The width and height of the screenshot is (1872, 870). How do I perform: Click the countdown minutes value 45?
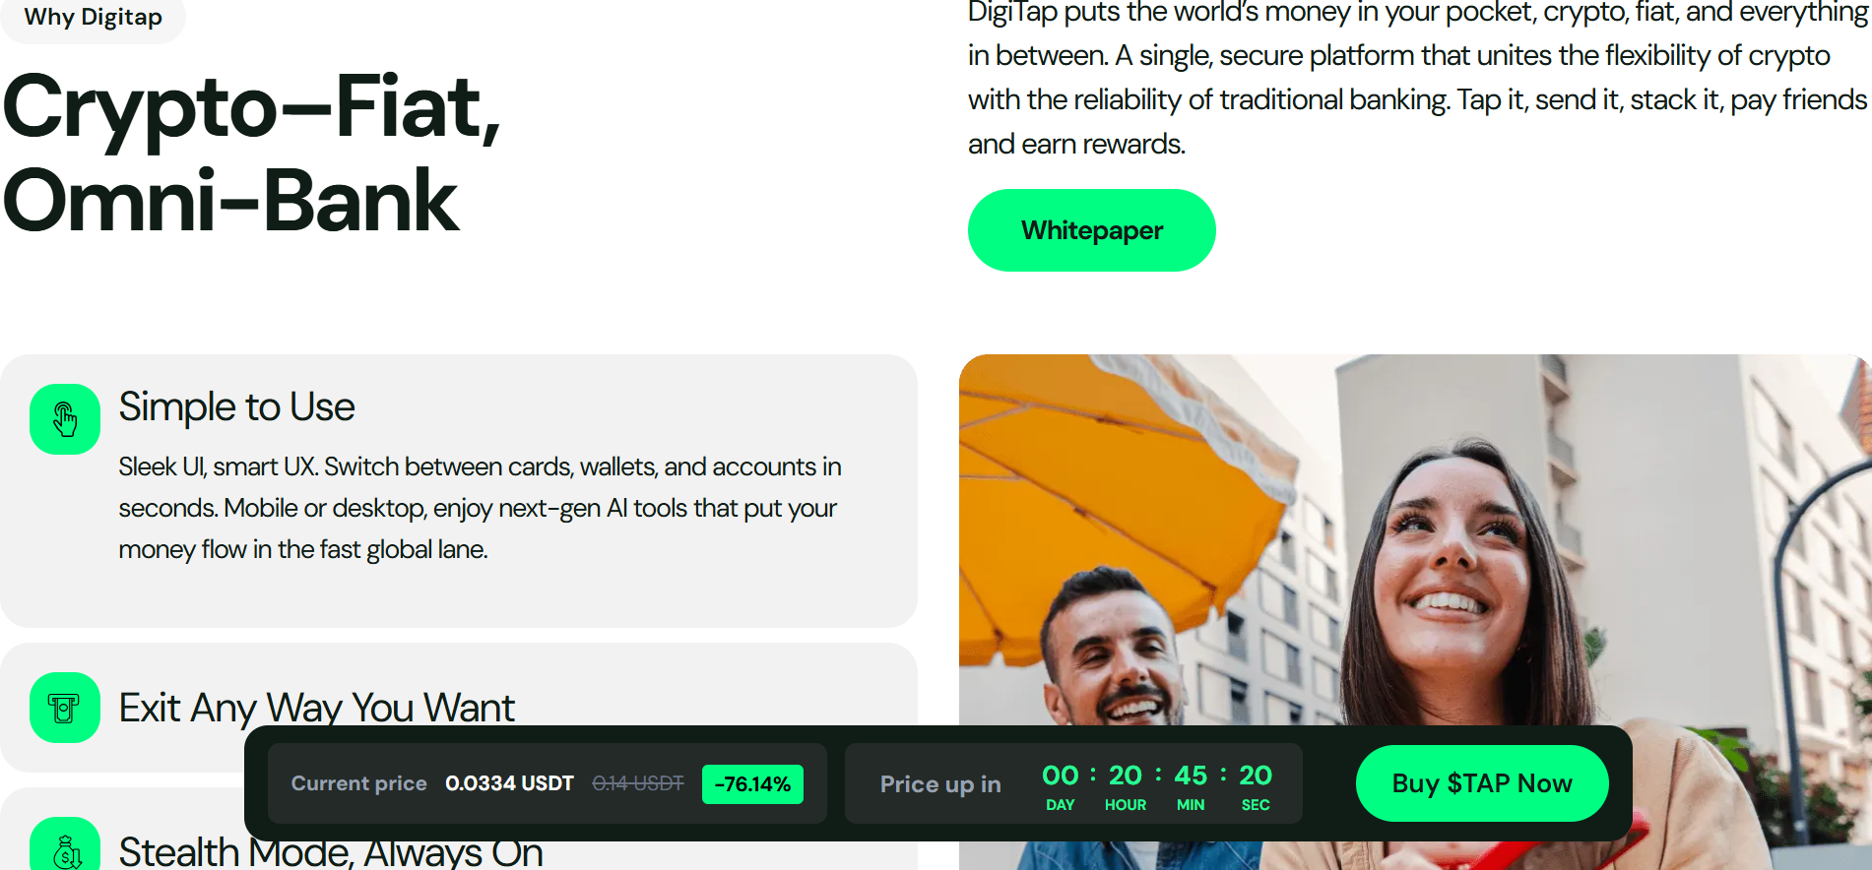coord(1191,776)
